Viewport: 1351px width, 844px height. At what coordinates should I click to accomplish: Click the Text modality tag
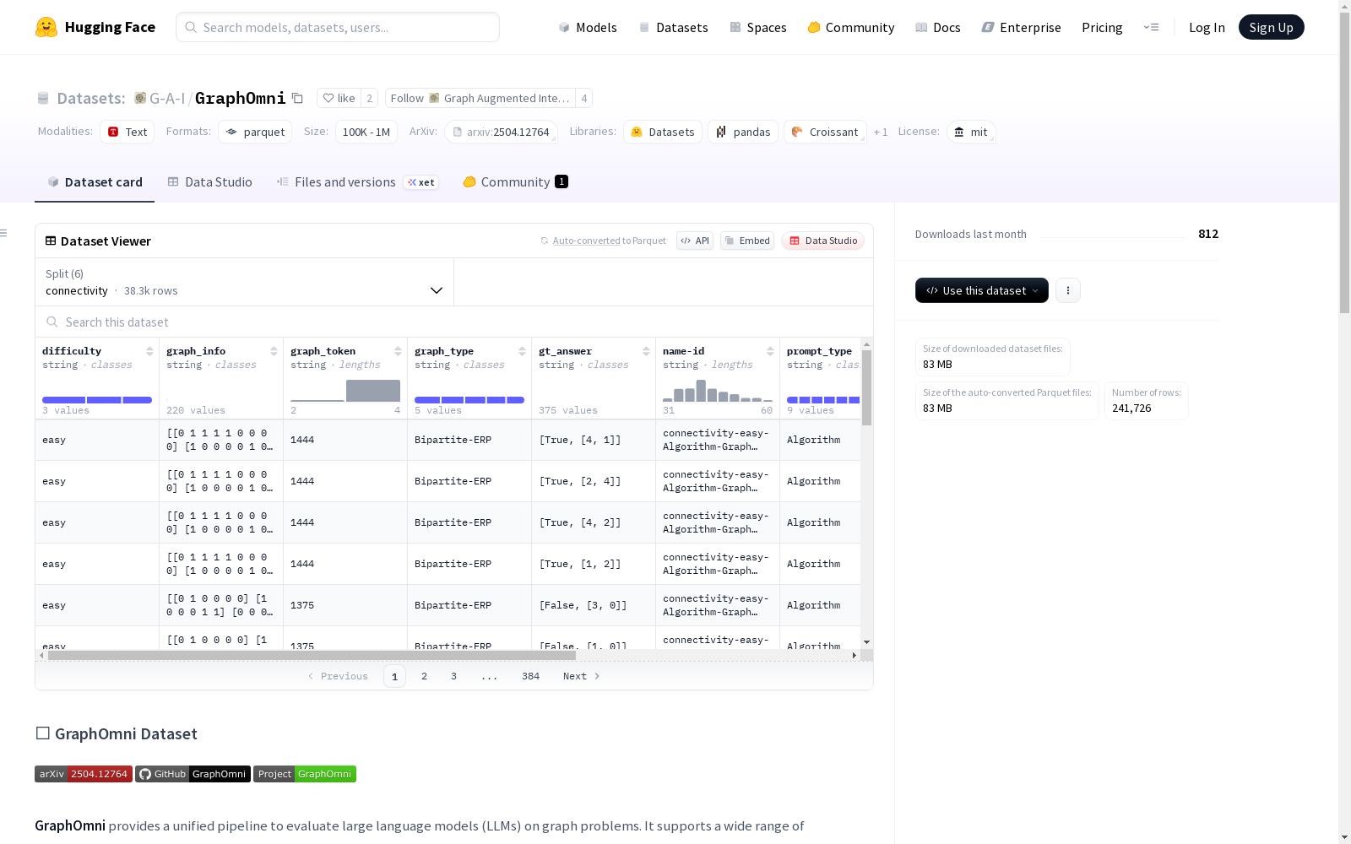(128, 132)
